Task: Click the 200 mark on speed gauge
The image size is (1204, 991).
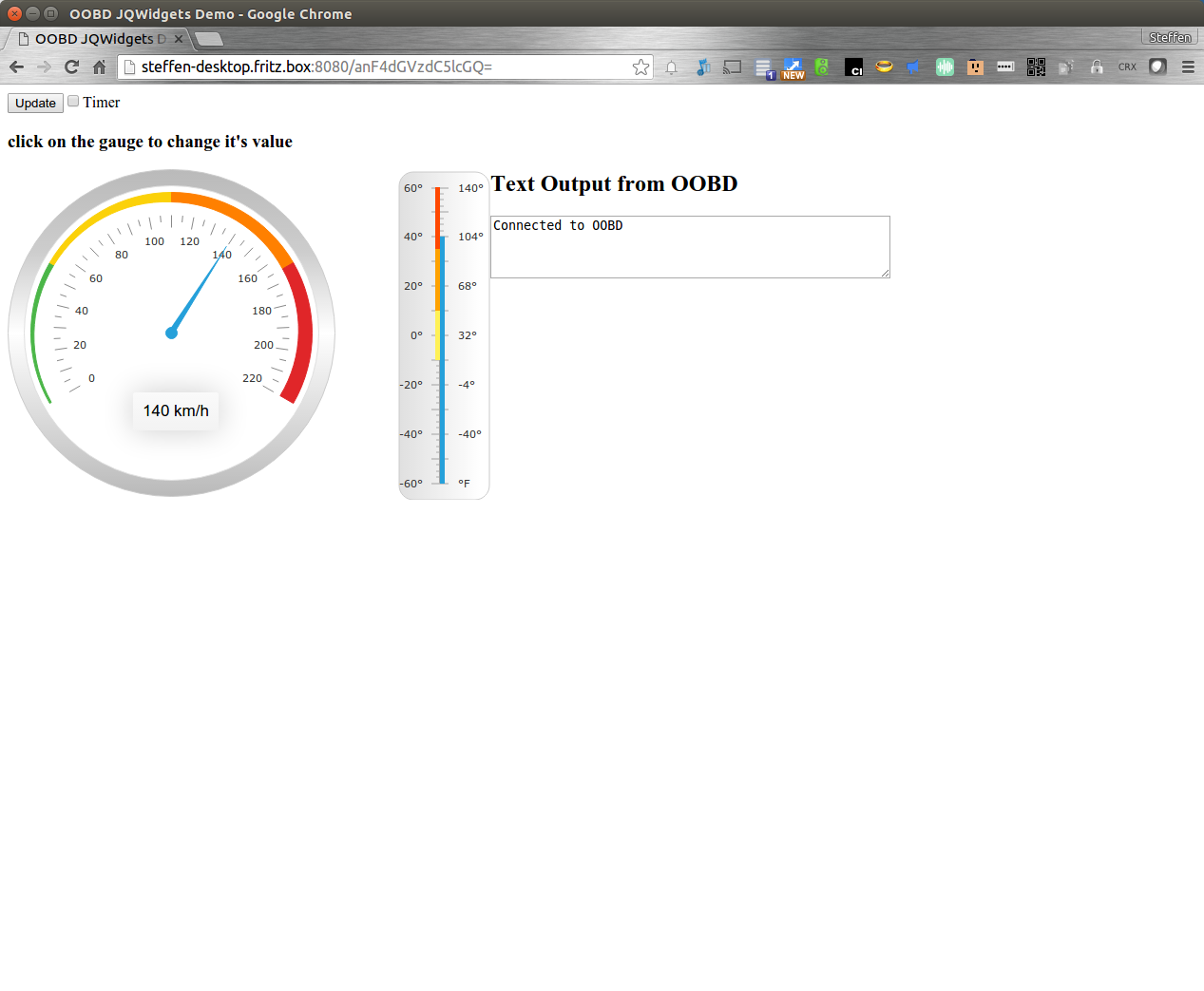Action: coord(263,345)
